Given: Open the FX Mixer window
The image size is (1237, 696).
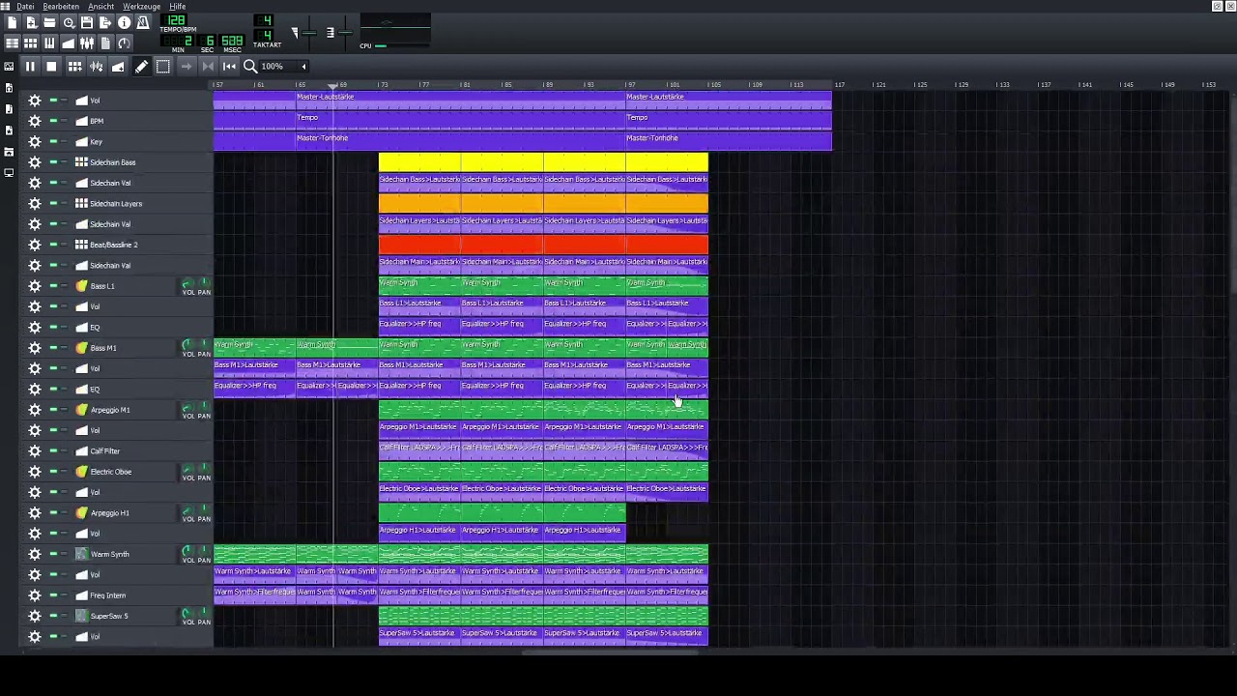Looking at the screenshot, I should pyautogui.click(x=87, y=43).
